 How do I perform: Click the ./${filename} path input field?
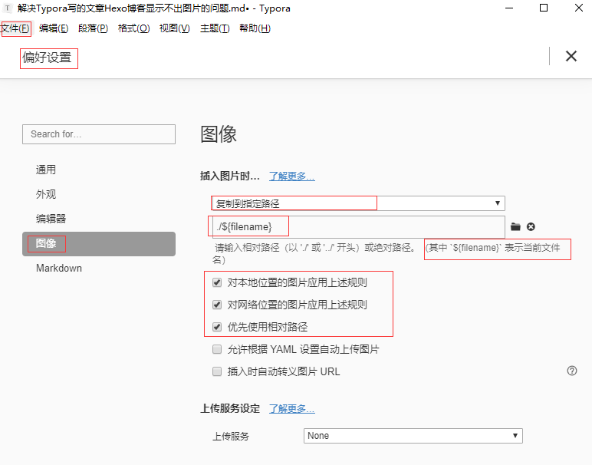(359, 226)
